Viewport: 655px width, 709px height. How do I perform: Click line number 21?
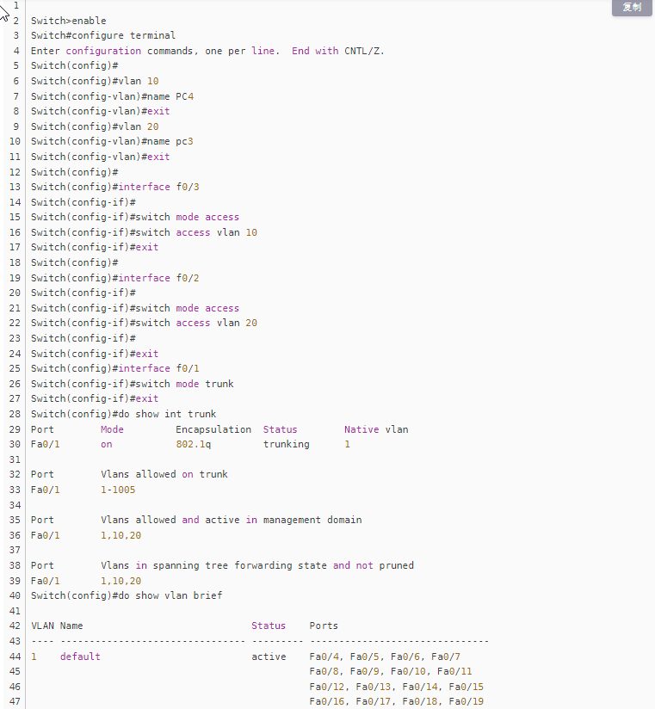point(15,308)
